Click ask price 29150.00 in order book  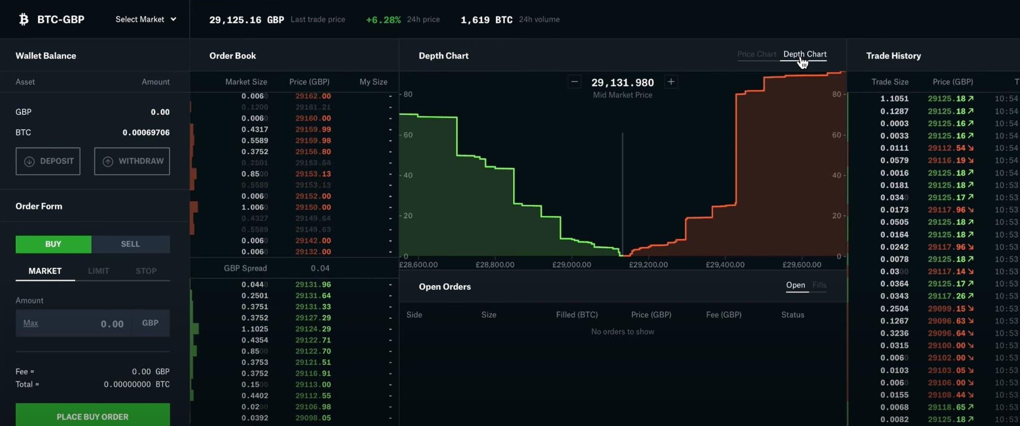coord(313,207)
